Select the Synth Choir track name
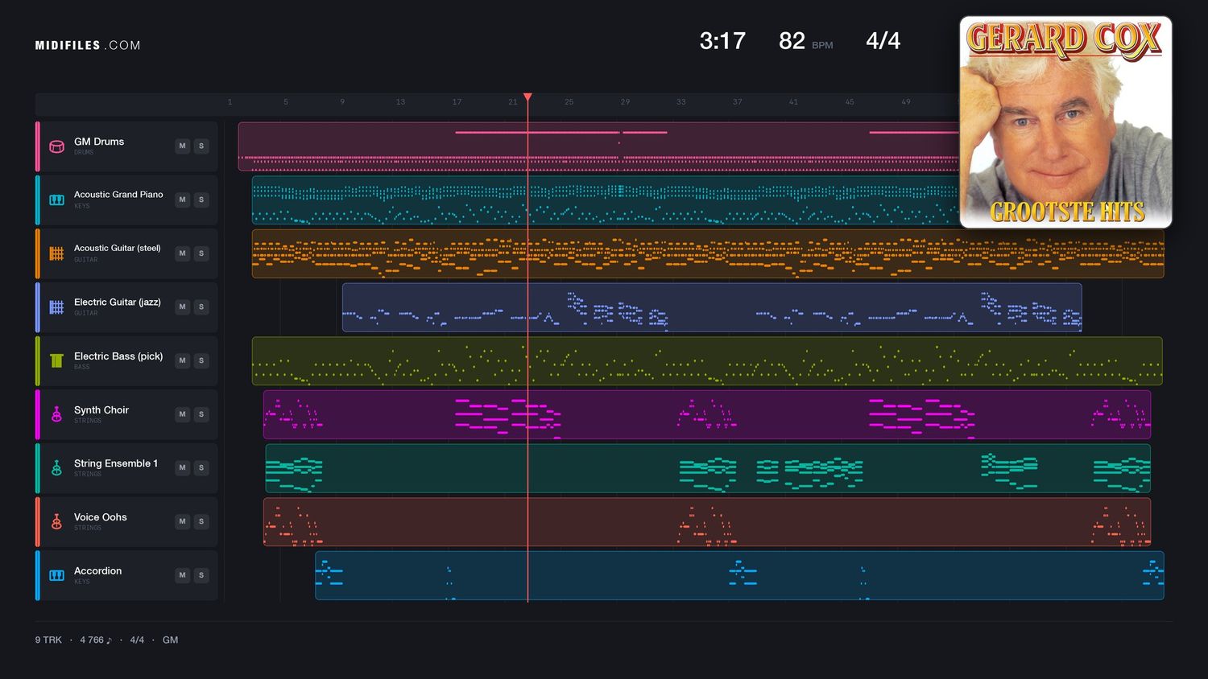Viewport: 1208px width, 679px height. [x=101, y=410]
